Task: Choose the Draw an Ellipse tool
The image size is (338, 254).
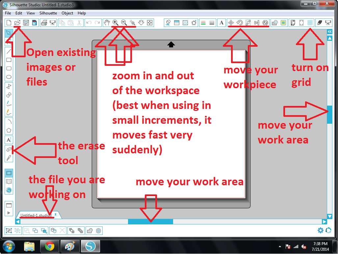Action: [x=9, y=77]
